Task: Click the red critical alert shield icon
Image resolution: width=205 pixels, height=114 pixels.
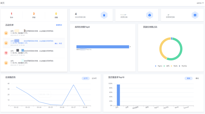Action: (x=6, y=53)
